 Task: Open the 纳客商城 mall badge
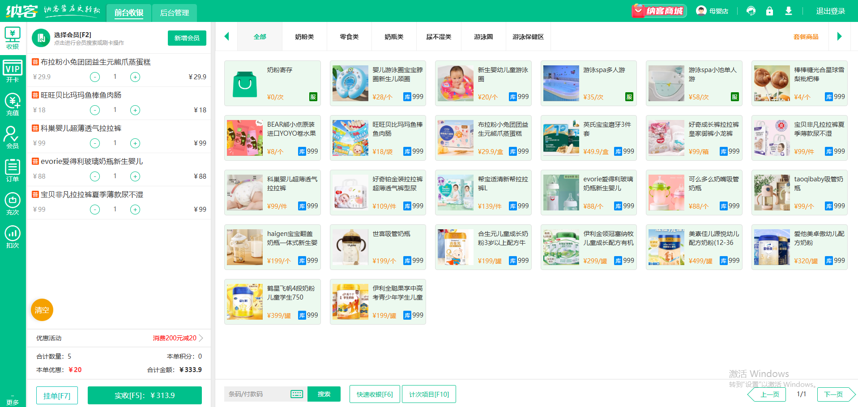point(659,11)
